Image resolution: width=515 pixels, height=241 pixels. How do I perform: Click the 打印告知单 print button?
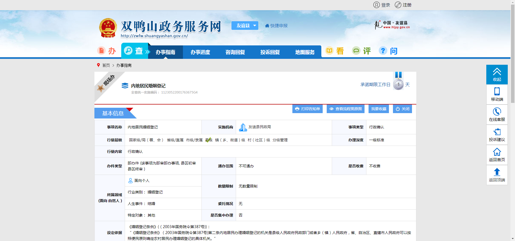pos(307,109)
